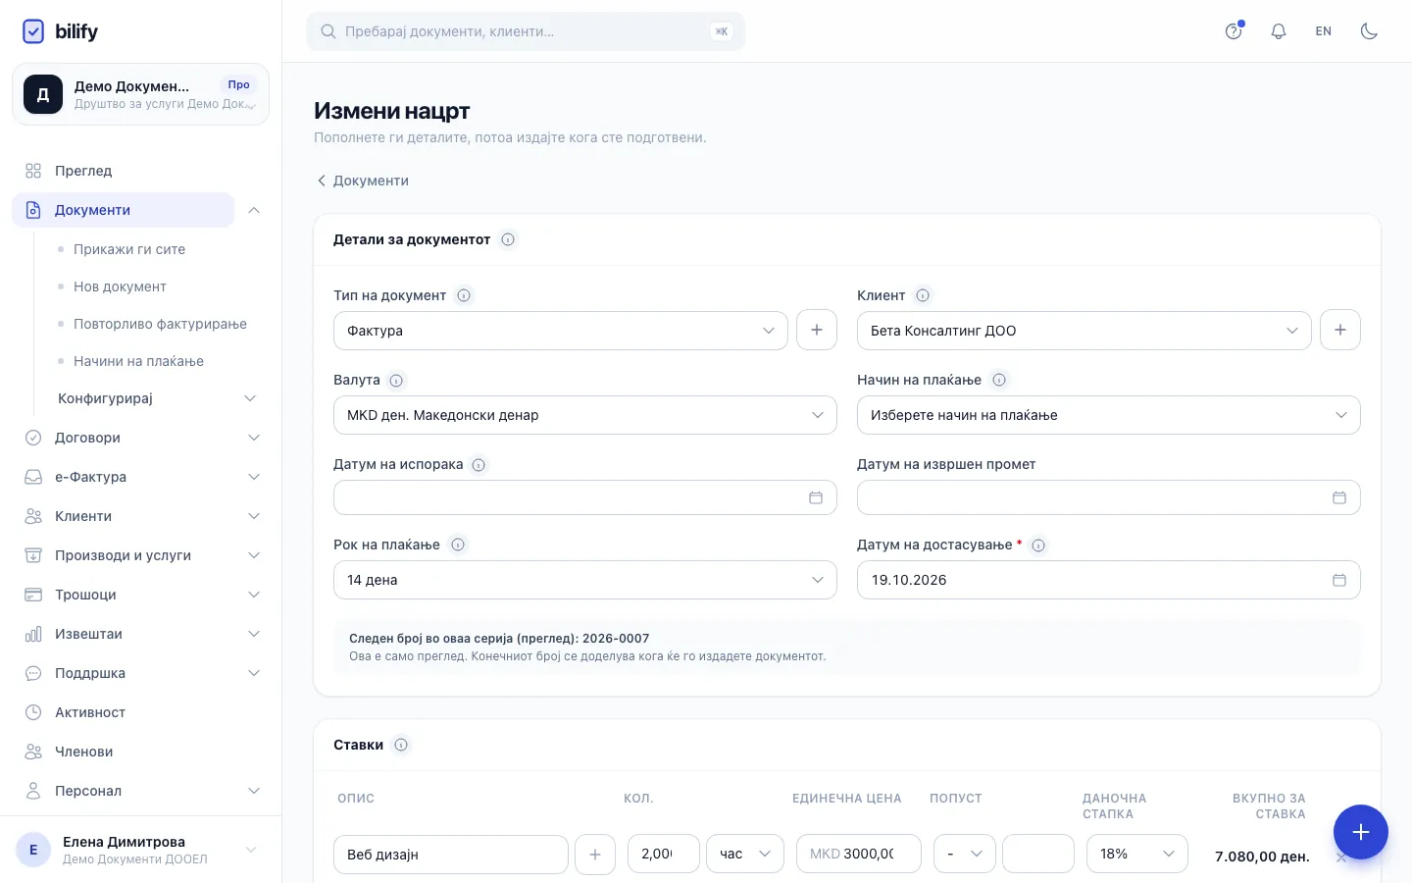The height and width of the screenshot is (883, 1412).
Task: Open currency dropdown MKD ден. Македонски денар
Action: 585,415
